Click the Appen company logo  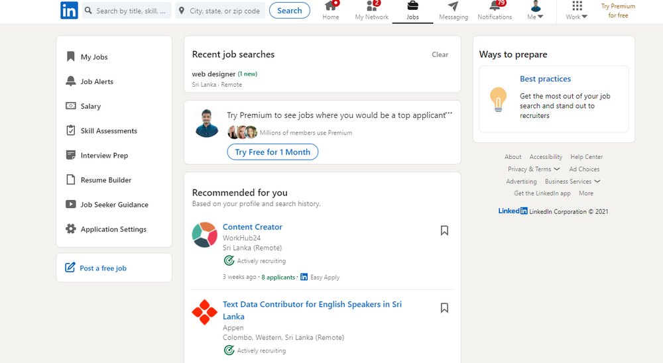pos(205,312)
